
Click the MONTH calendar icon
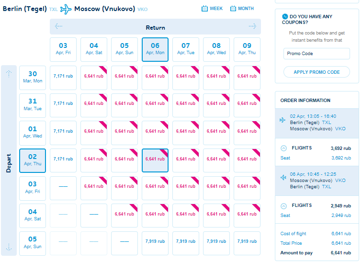click(233, 9)
